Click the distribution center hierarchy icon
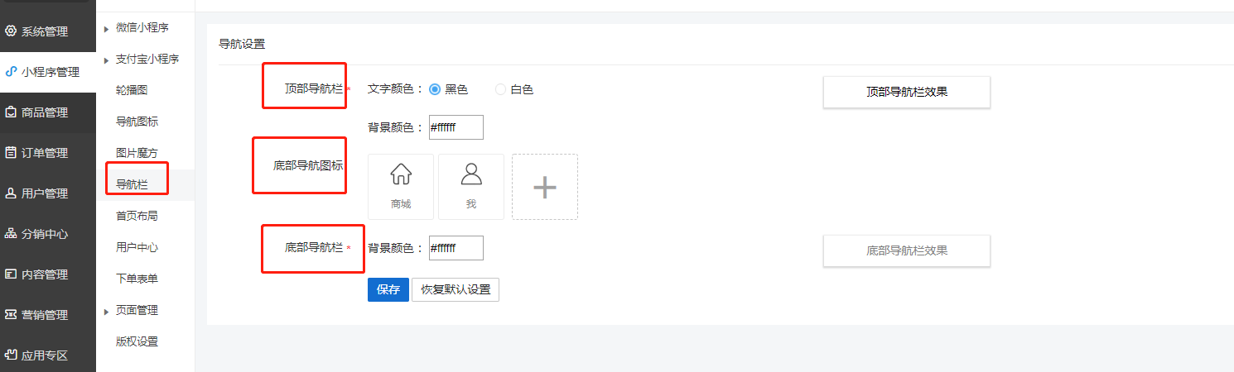Viewport: 1234px width, 372px height. (11, 234)
